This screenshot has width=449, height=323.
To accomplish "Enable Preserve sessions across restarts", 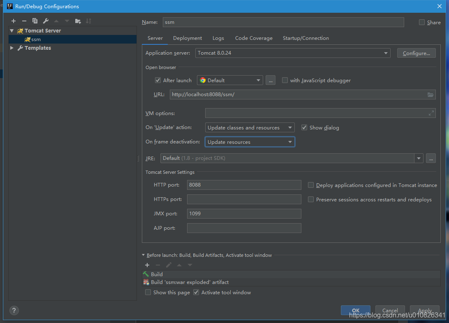I will click(x=311, y=199).
